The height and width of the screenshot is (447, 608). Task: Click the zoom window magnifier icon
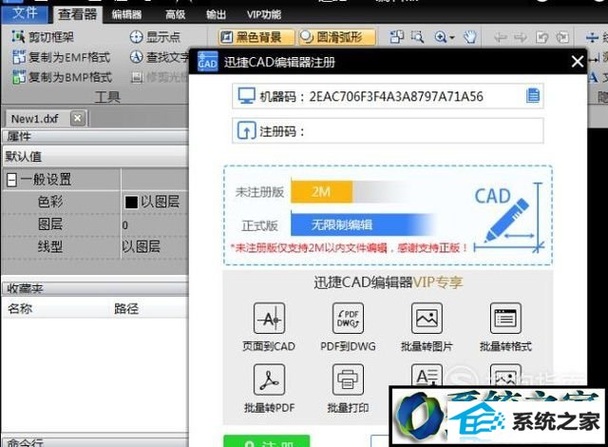(417, 37)
